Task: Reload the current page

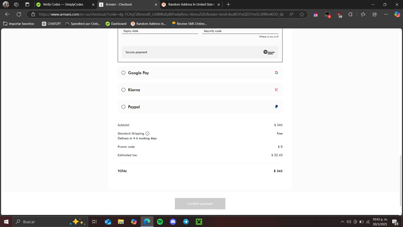Action: [x=19, y=14]
